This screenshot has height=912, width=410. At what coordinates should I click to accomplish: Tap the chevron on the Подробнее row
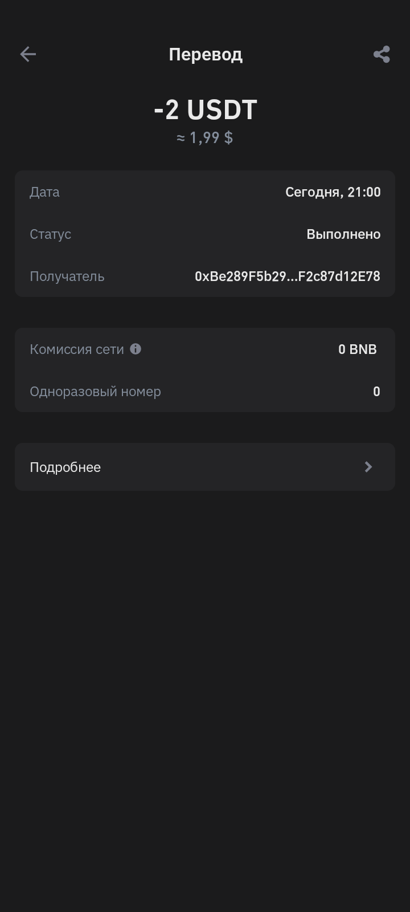[368, 467]
